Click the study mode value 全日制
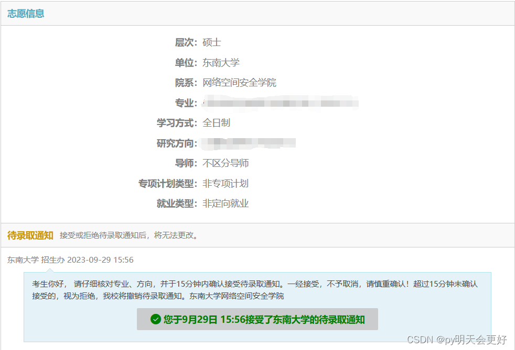The height and width of the screenshot is (350, 515). tap(216, 123)
